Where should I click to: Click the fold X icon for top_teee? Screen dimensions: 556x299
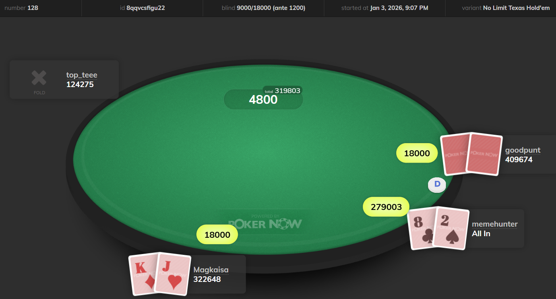[x=39, y=78]
